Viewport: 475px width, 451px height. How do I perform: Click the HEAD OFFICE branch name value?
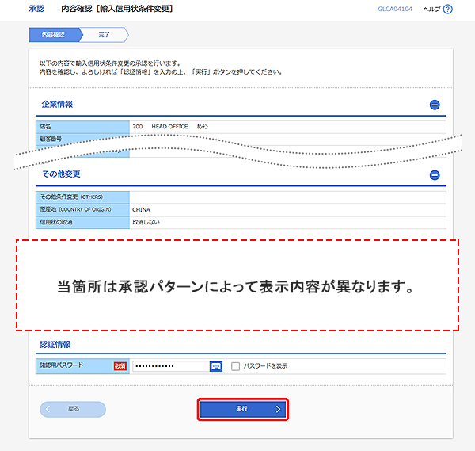(x=169, y=127)
